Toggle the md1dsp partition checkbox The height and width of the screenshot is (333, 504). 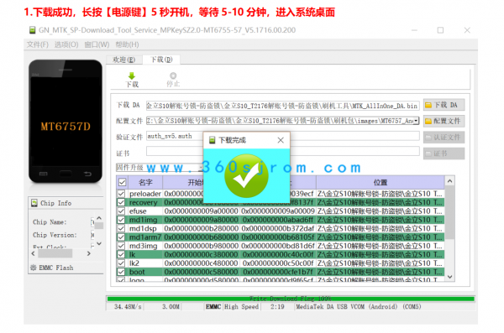click(x=121, y=228)
